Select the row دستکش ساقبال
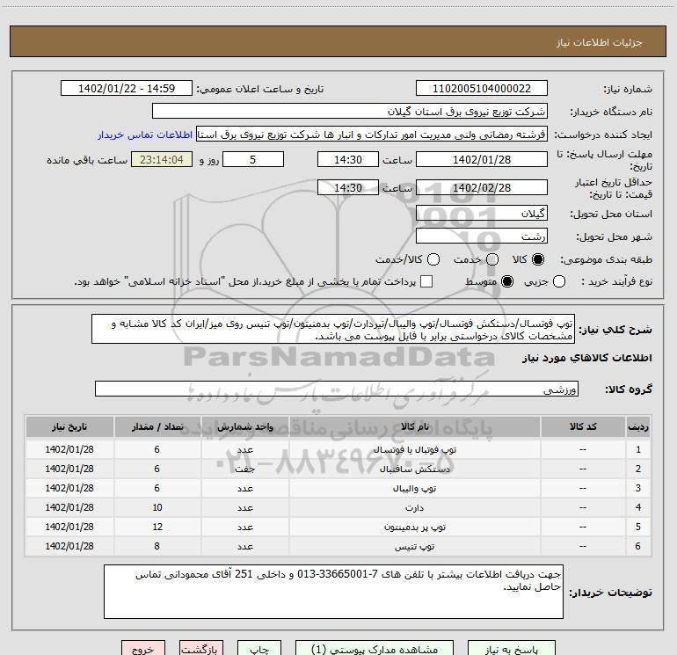 pos(338,469)
